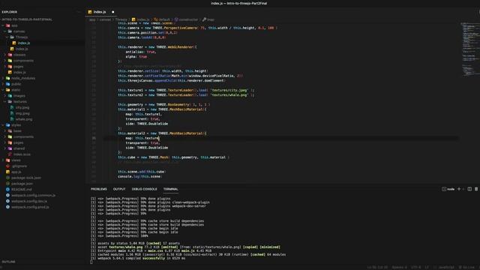
Task: Kill terminal with trash icon
Action: click(476, 189)
